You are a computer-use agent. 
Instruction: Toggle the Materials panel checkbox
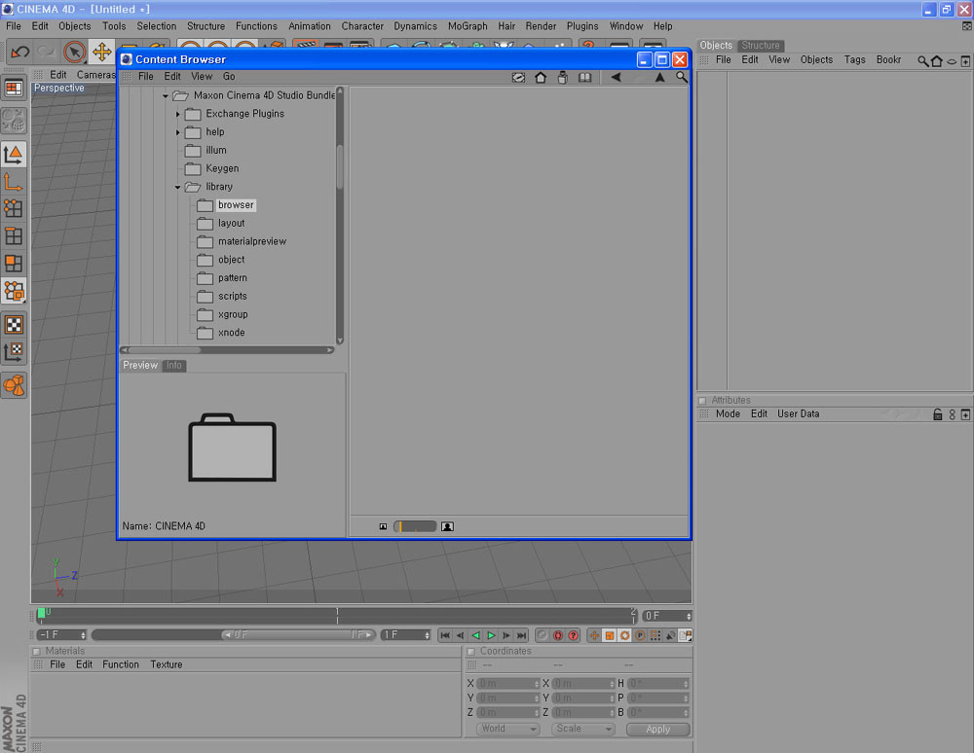coord(36,651)
